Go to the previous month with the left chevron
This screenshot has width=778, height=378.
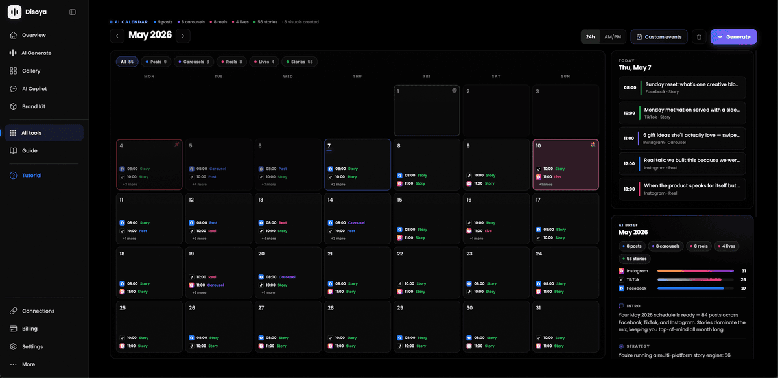coord(117,36)
